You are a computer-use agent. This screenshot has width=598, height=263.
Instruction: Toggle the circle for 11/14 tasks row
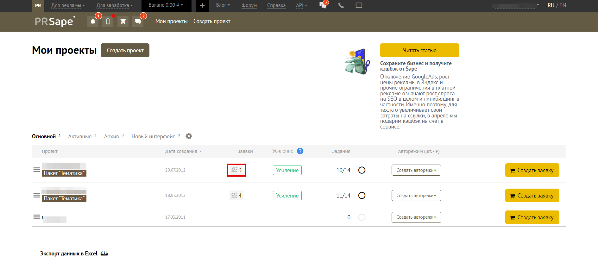(362, 196)
